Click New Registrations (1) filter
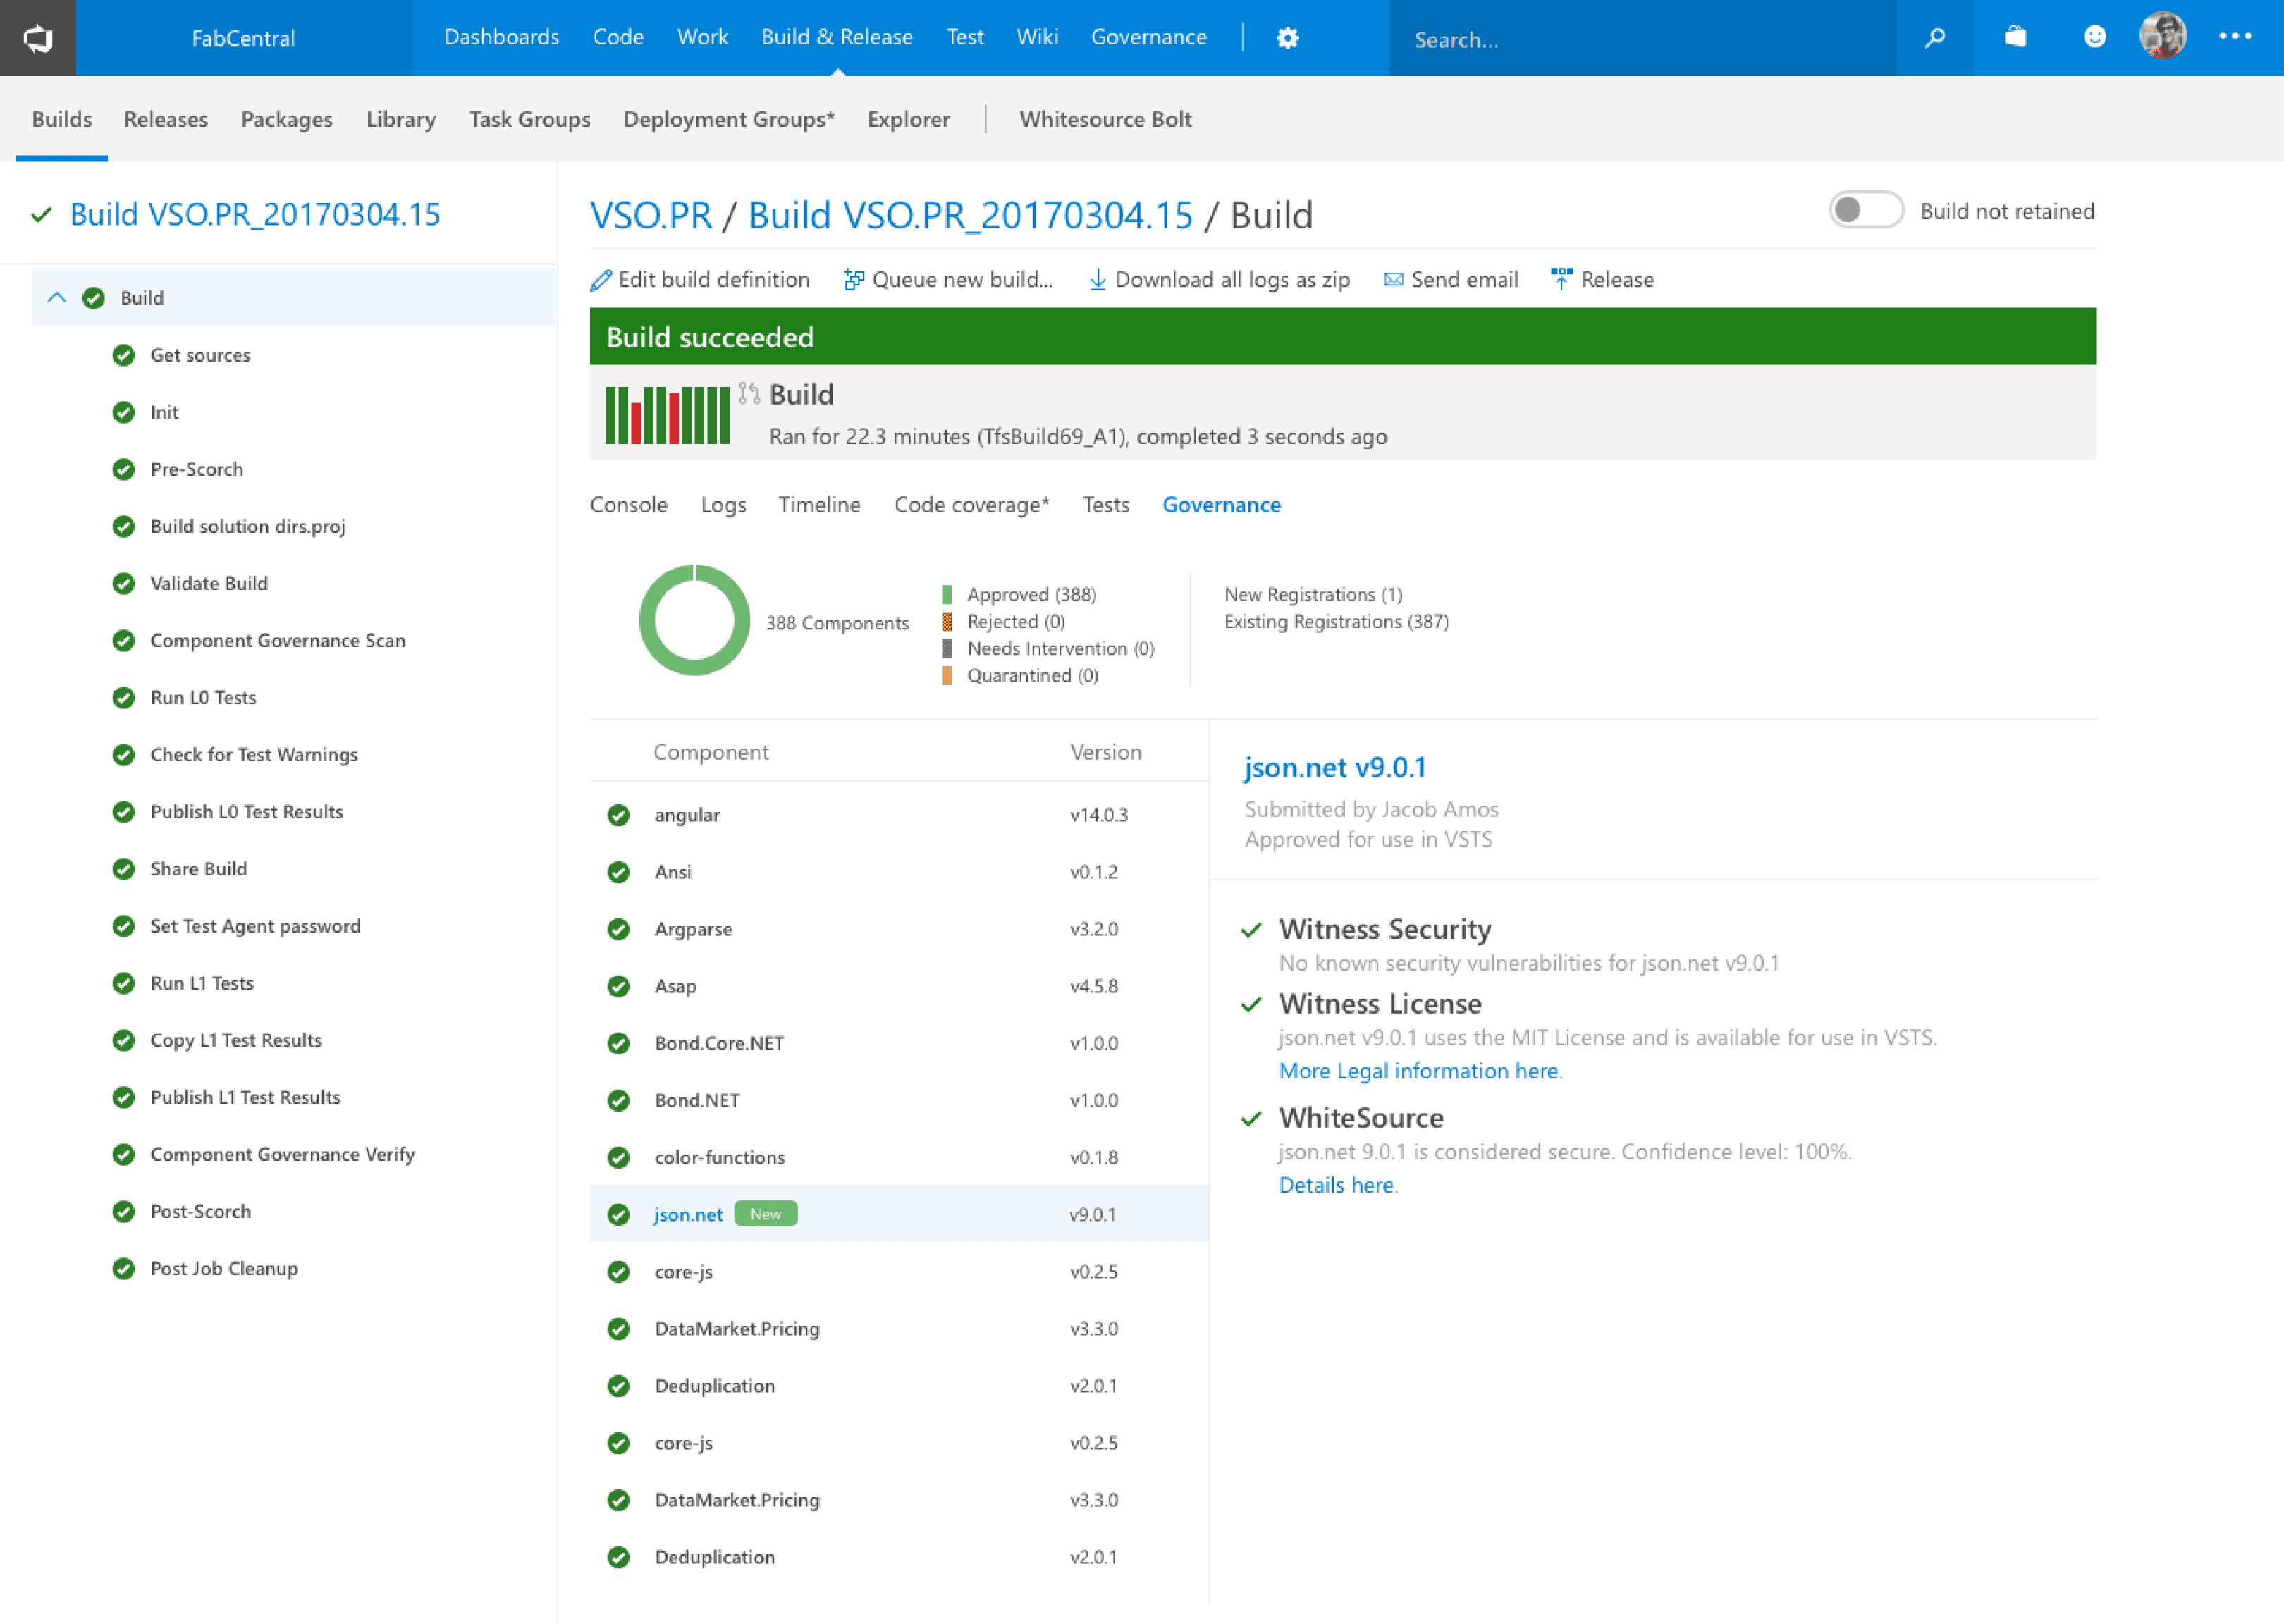The image size is (2284, 1624). [x=1313, y=594]
